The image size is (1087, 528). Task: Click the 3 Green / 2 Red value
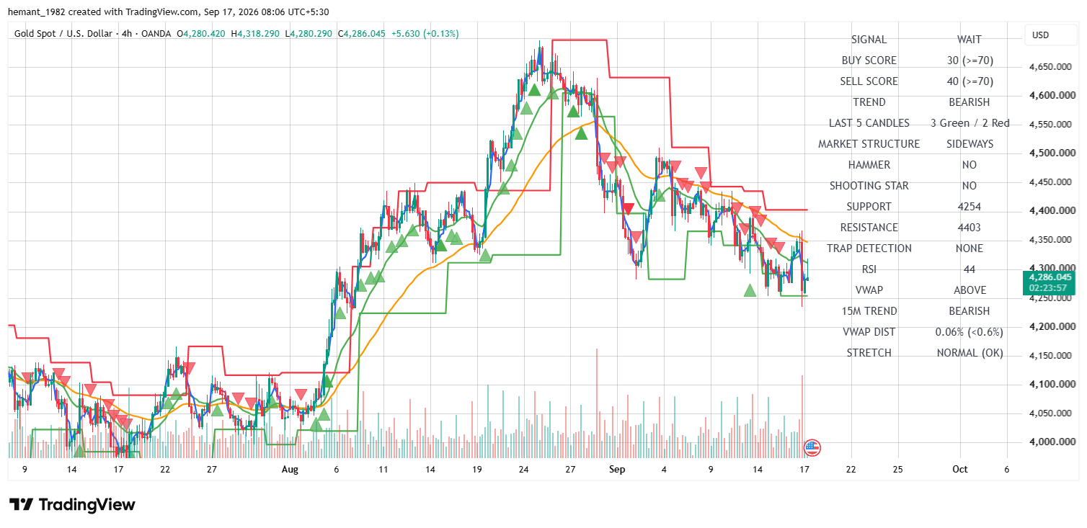tap(970, 123)
